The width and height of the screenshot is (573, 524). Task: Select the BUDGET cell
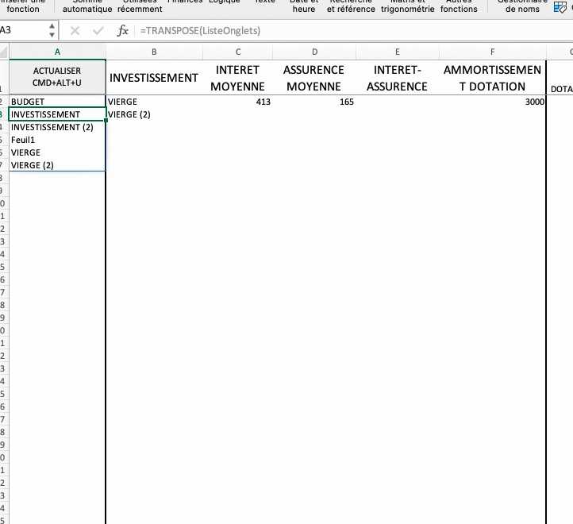tap(57, 102)
